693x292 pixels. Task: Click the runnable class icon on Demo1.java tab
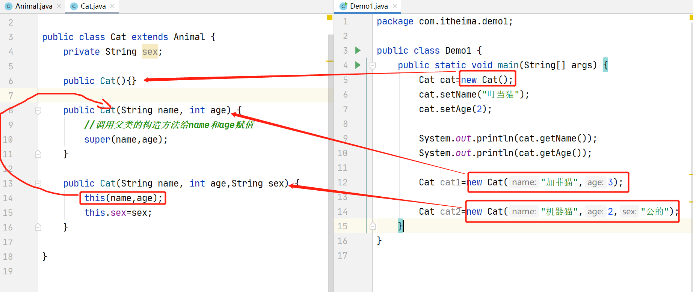pos(343,6)
